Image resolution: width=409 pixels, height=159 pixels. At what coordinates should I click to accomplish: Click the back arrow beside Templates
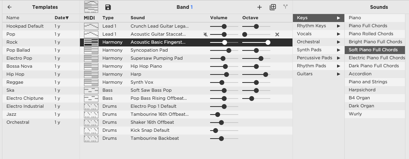point(9,7)
